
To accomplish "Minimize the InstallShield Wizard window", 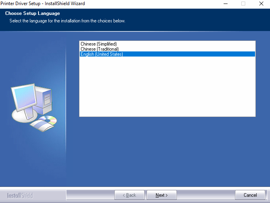I will pos(226,4).
